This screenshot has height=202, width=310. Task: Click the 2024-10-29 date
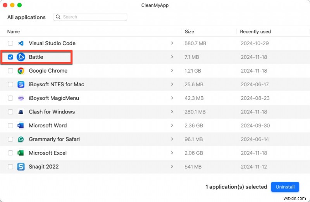[x=255, y=43]
